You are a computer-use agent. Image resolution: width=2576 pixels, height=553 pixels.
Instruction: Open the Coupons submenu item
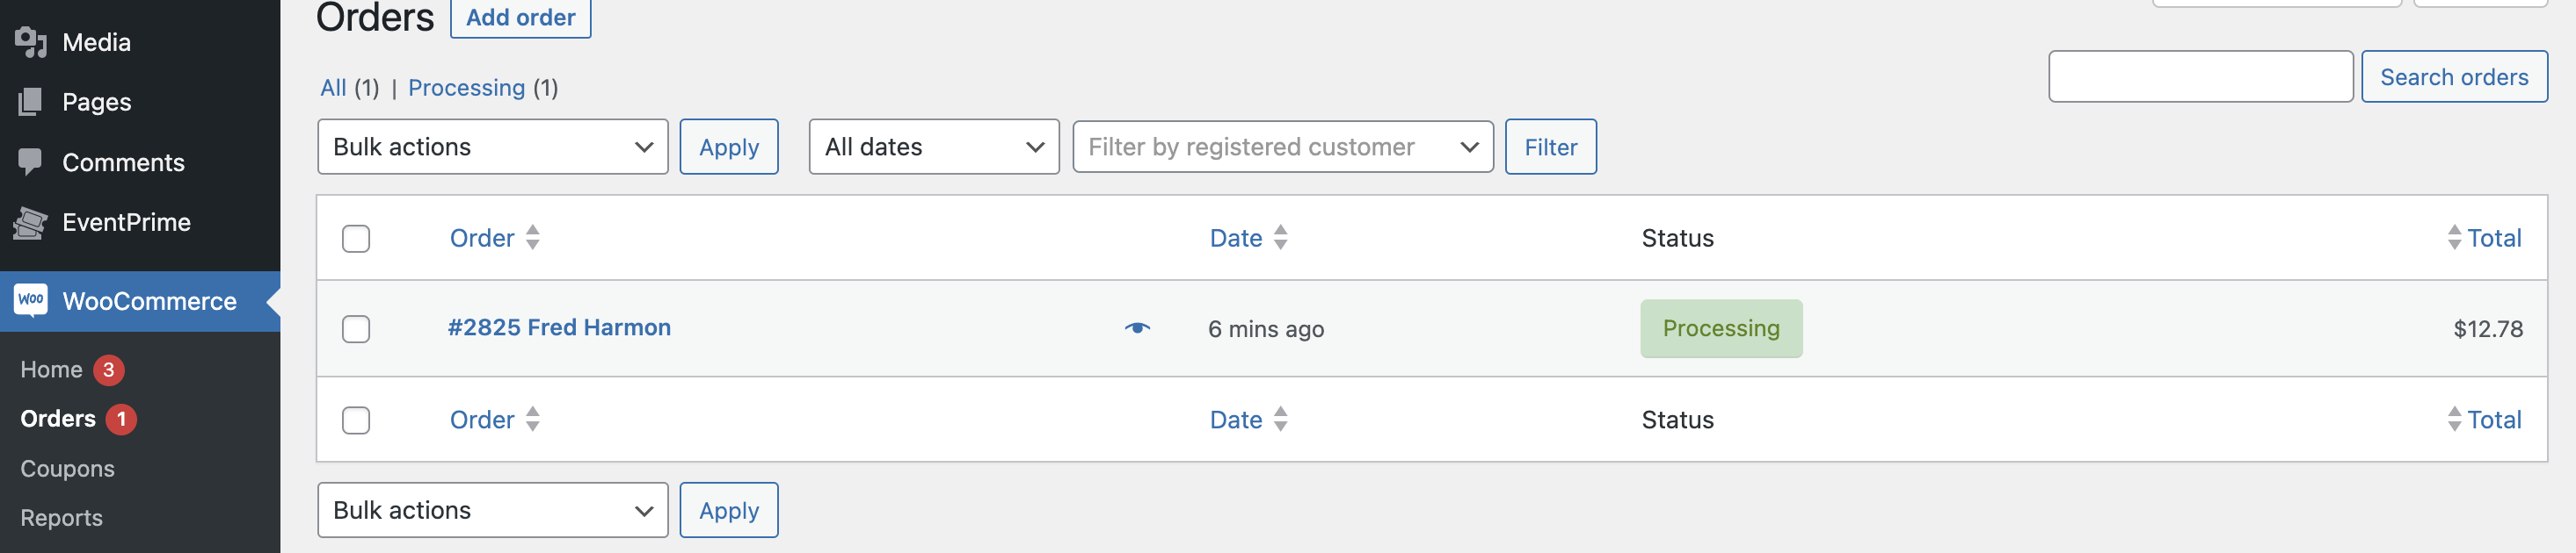point(67,468)
